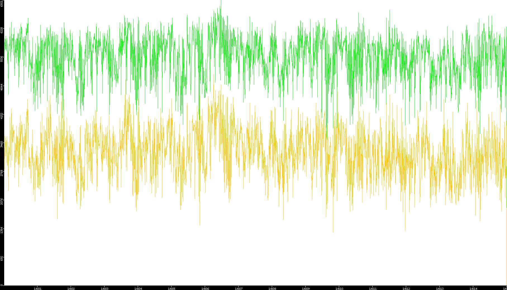Pick the 2076 vertical axis value

tap(2, 201)
